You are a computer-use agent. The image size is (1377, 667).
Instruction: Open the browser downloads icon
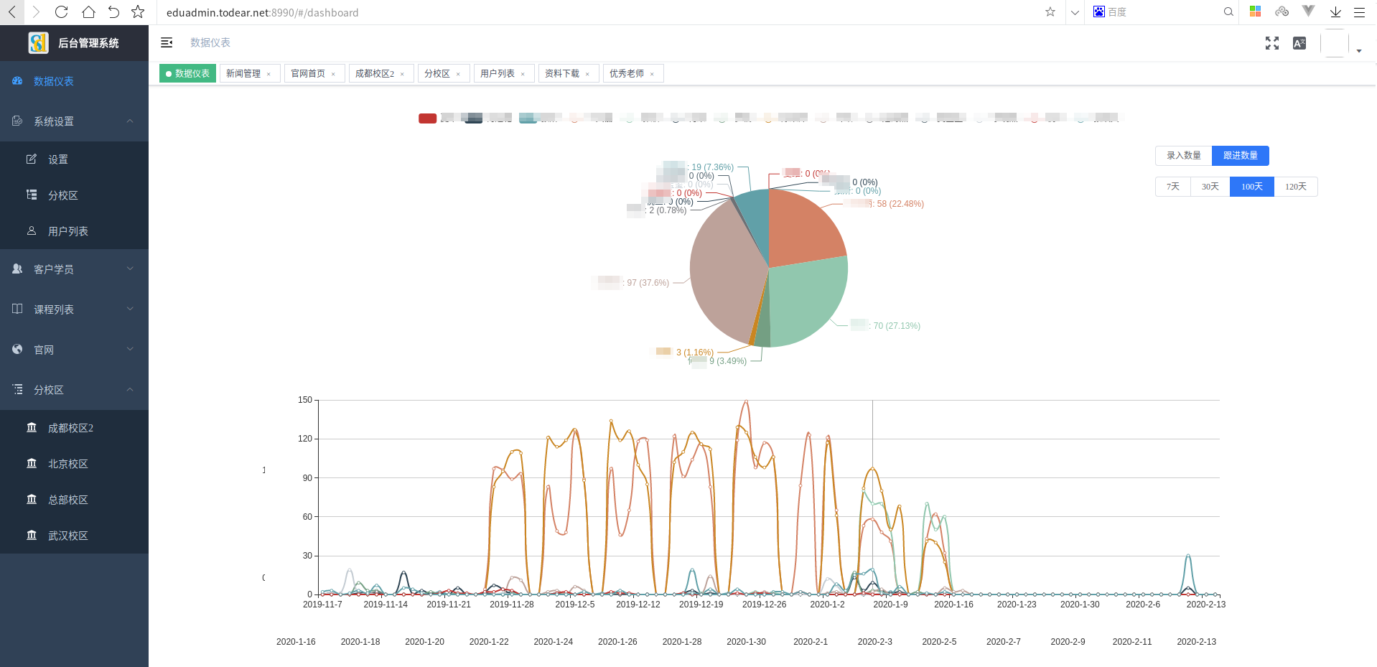pos(1335,12)
